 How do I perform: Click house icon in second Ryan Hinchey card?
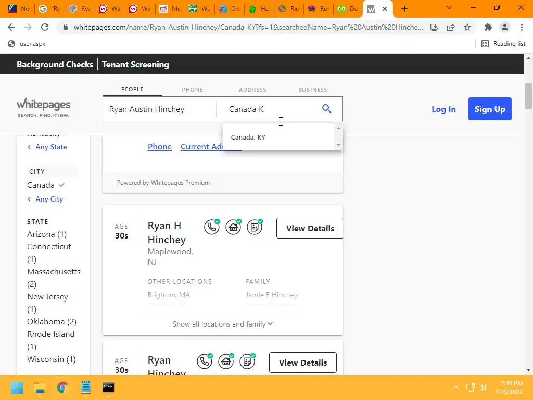click(226, 361)
